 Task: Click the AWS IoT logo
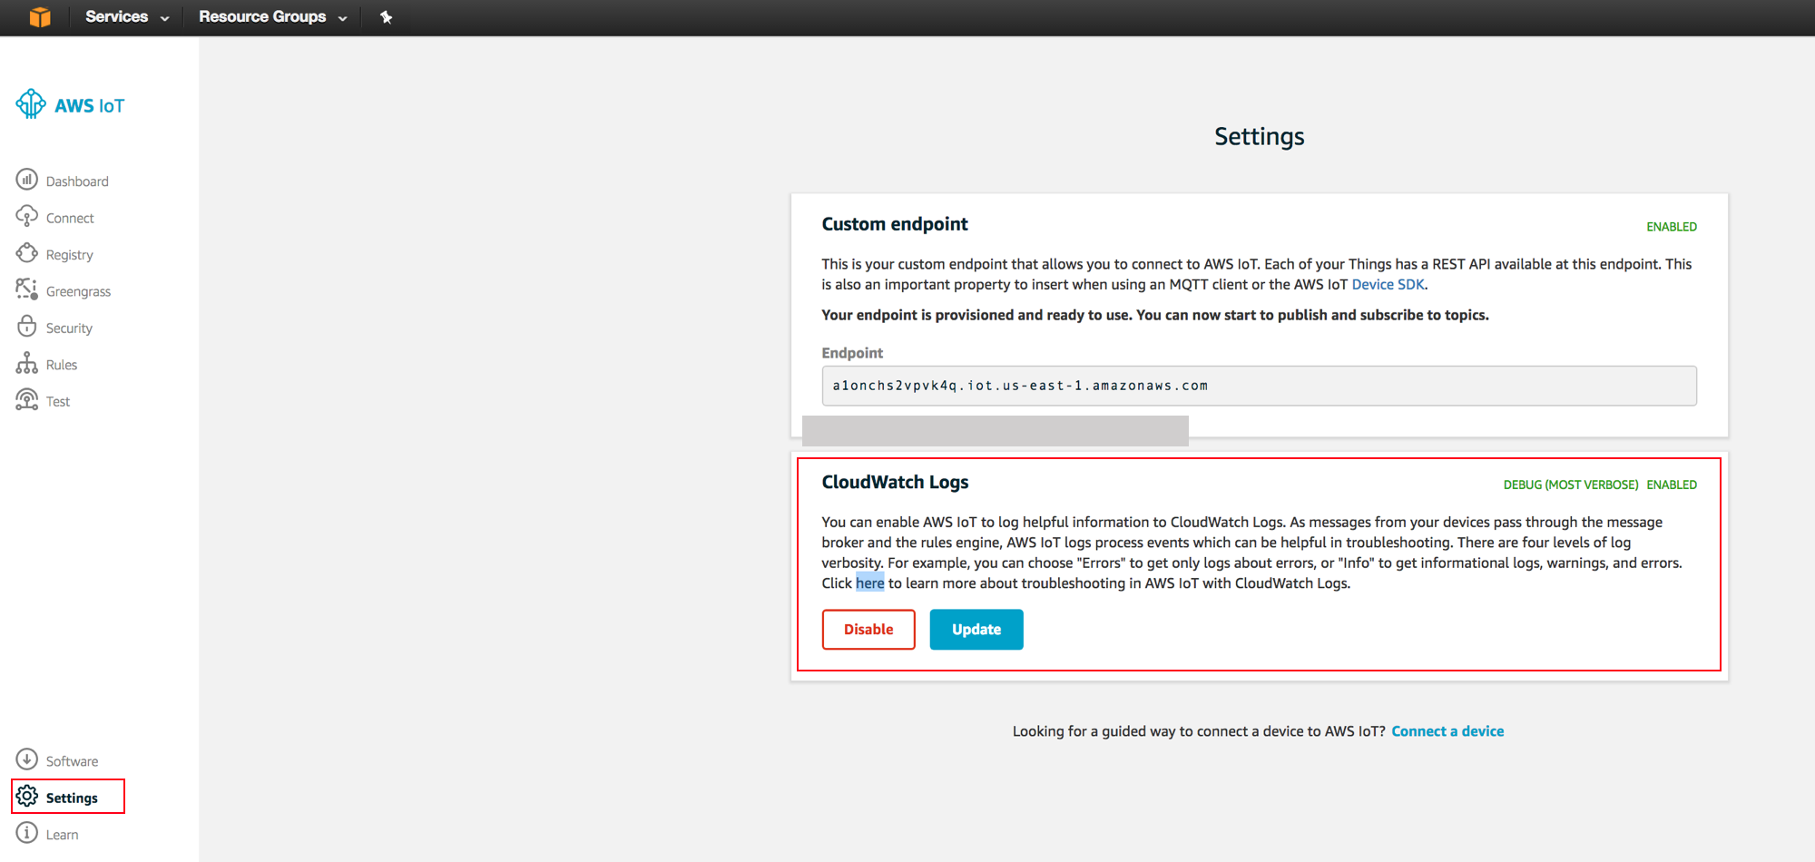point(70,104)
